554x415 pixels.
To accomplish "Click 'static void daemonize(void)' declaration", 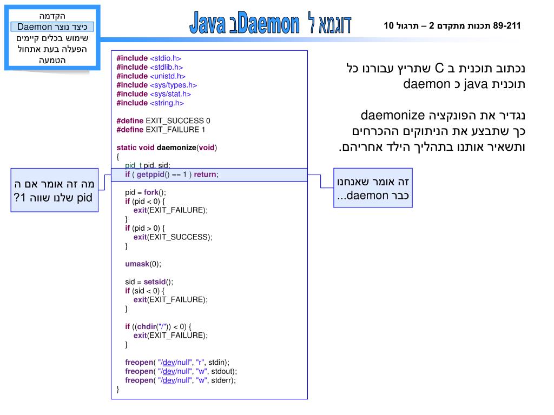I will click(167, 148).
